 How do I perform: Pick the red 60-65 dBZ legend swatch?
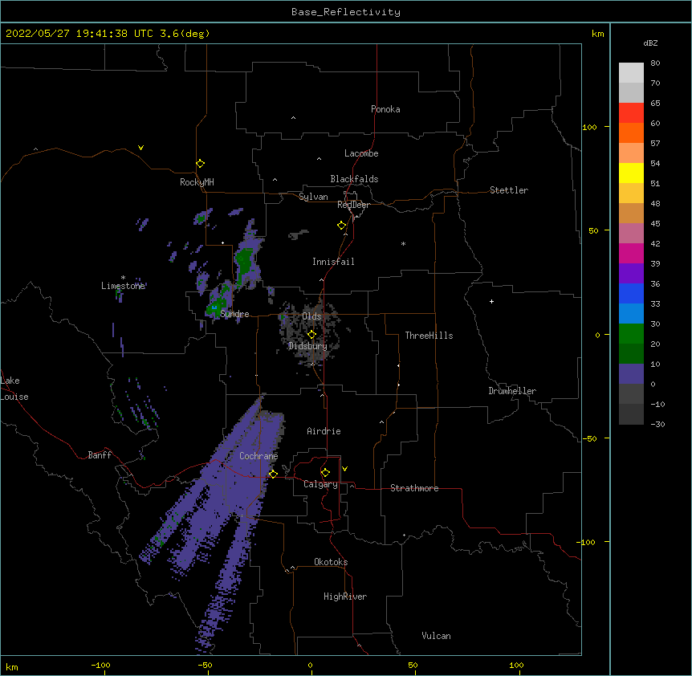pyautogui.click(x=631, y=113)
